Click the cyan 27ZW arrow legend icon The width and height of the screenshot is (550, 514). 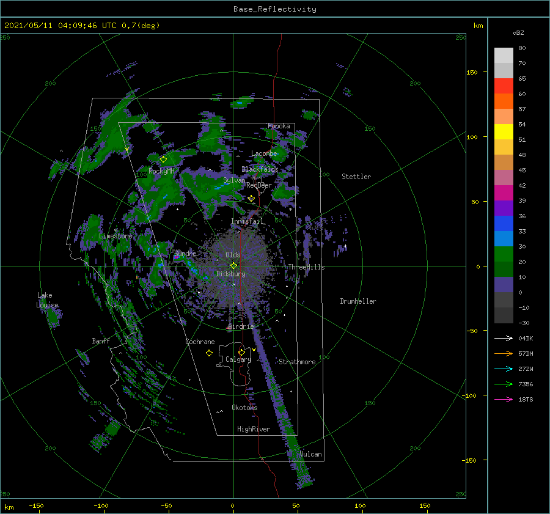tap(504, 369)
